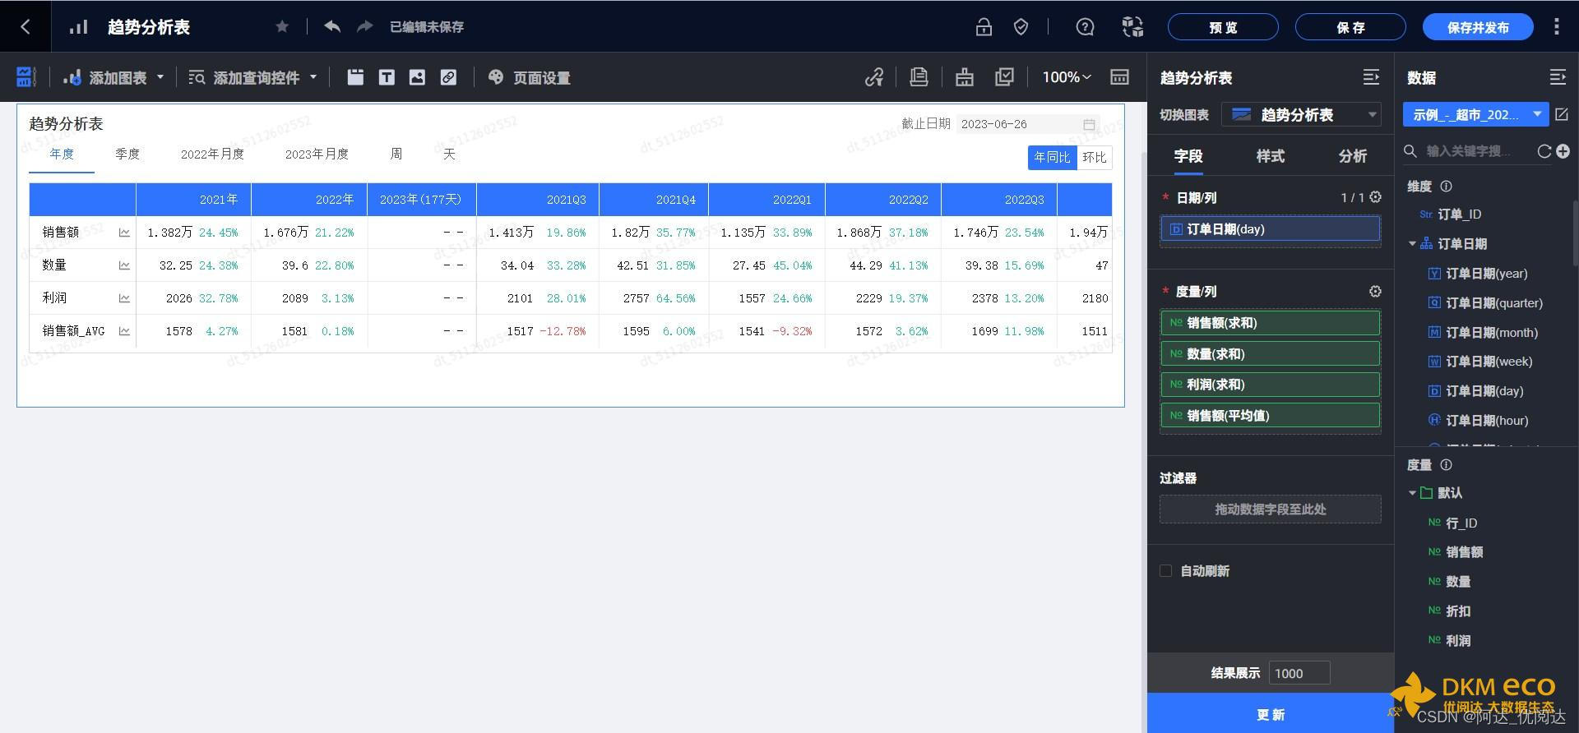Screen dimensions: 1579x733
Task: Open the dataset selector dropdown
Action: click(x=1475, y=114)
